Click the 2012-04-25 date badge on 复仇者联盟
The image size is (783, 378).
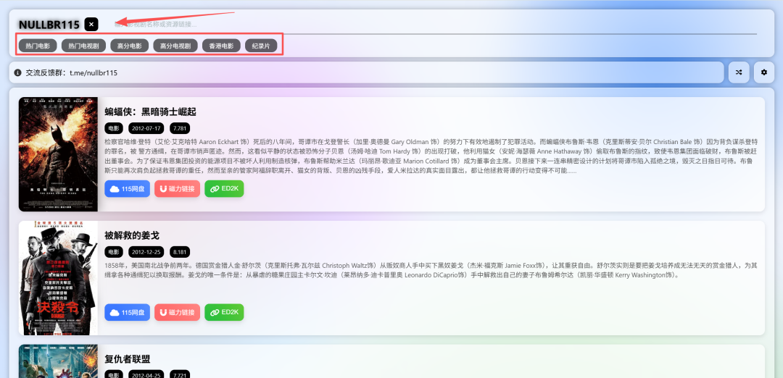click(x=146, y=374)
